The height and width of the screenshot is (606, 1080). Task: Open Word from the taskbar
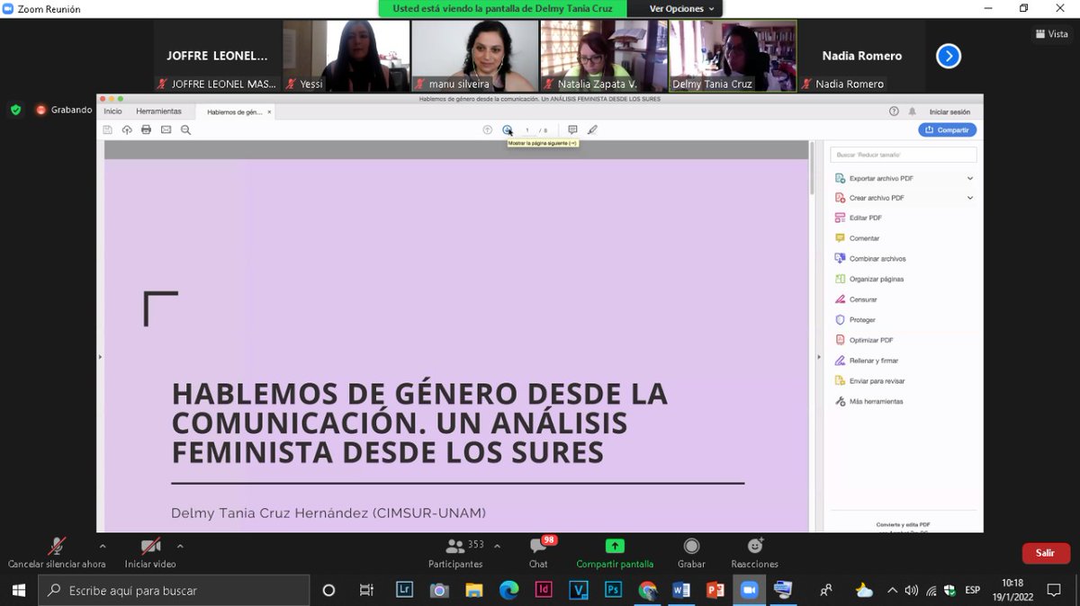click(681, 590)
